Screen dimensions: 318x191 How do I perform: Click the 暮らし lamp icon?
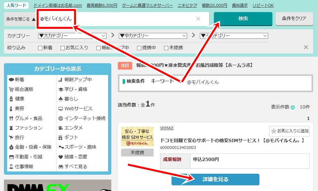pyautogui.click(x=61, y=99)
